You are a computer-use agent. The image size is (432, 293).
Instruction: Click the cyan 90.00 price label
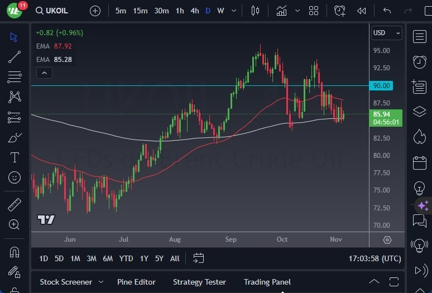[381, 85]
